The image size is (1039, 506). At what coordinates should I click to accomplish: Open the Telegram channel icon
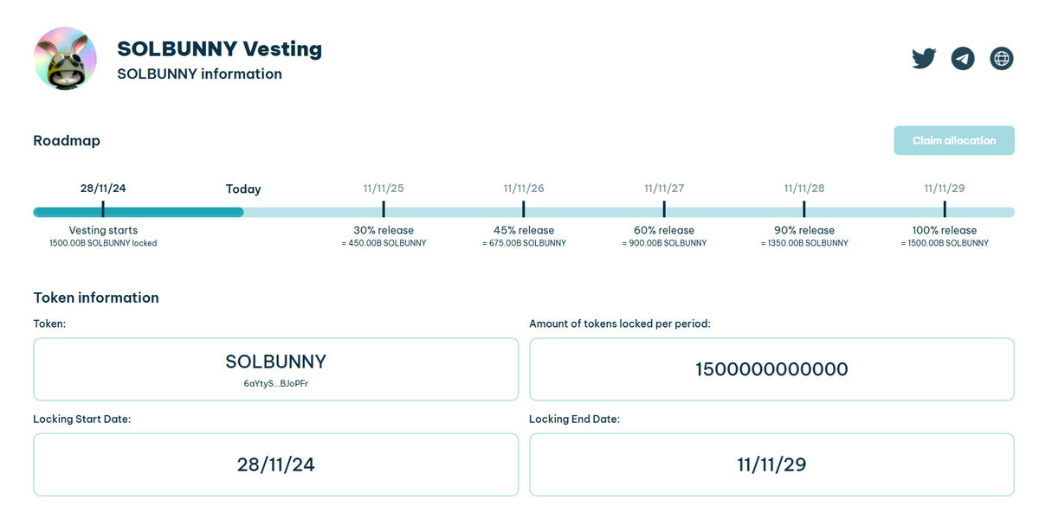[963, 59]
